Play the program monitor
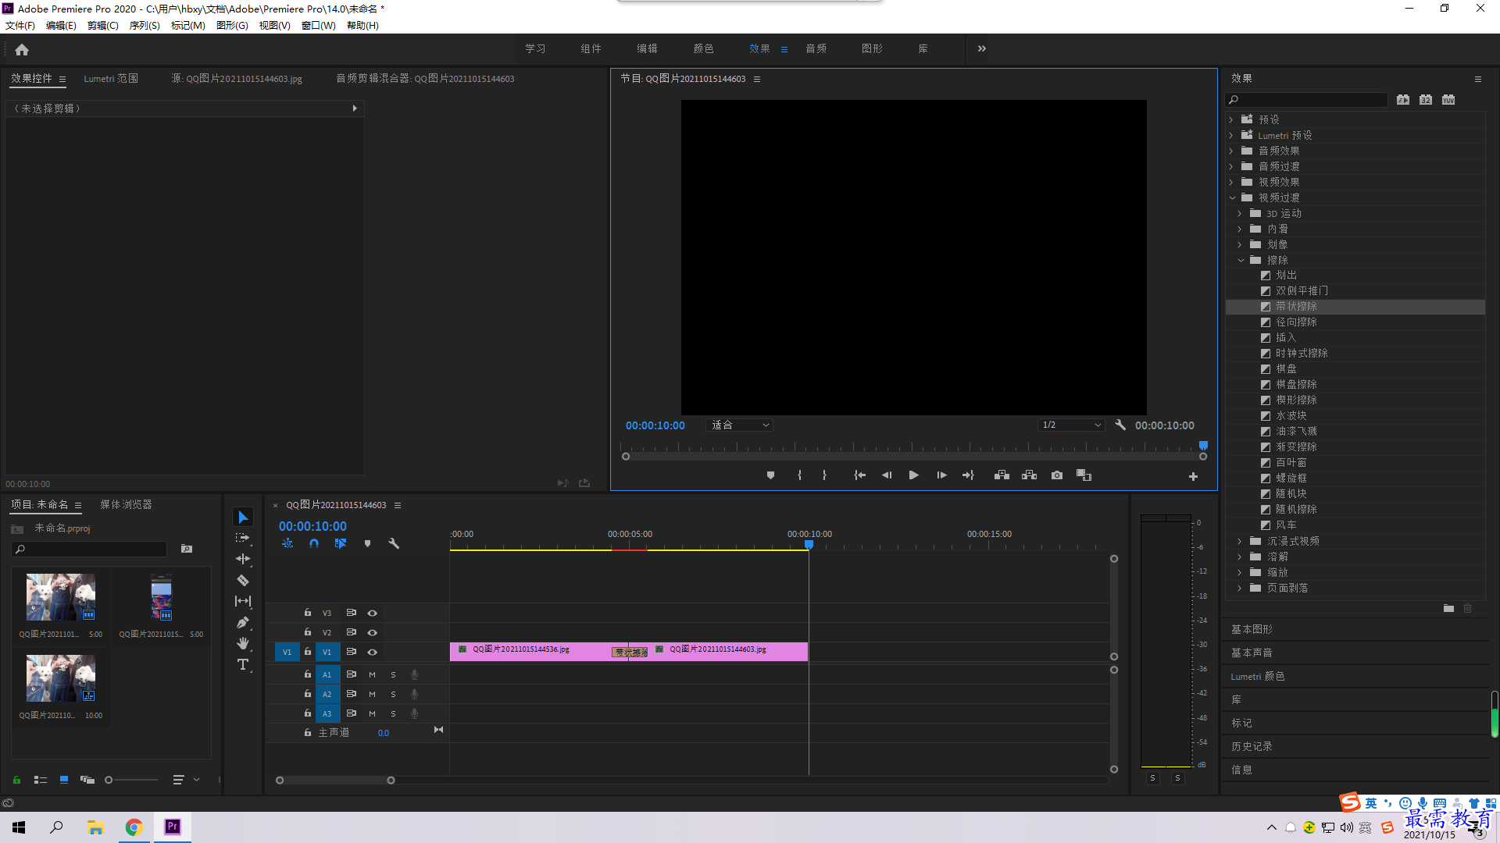This screenshot has height=843, width=1500. [914, 475]
